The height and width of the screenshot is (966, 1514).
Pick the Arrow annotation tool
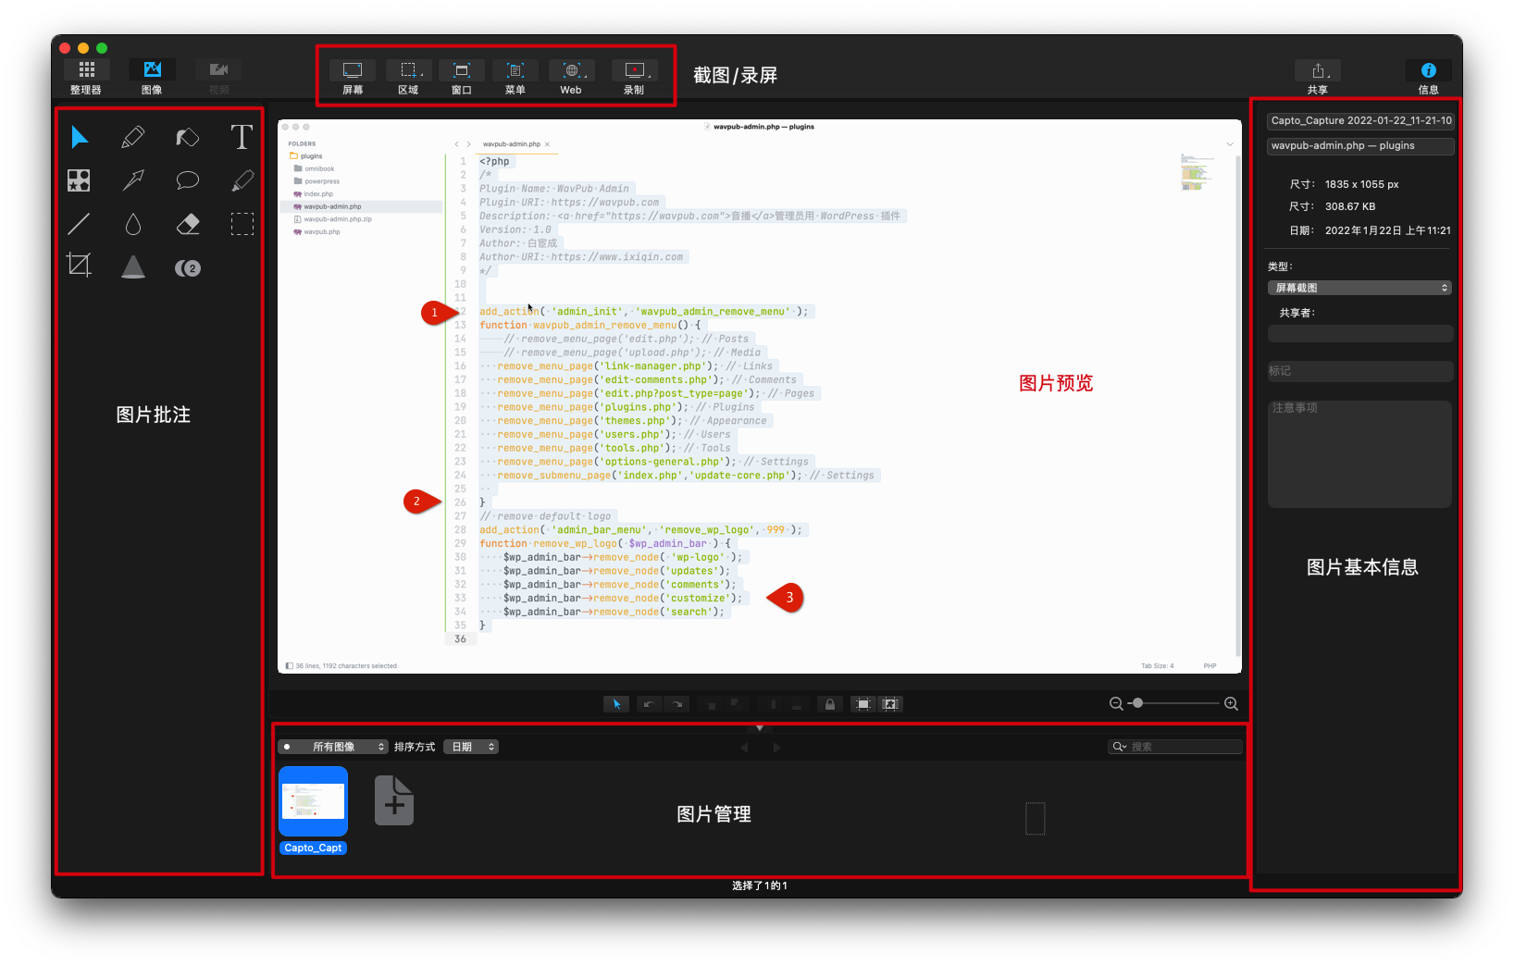pyautogui.click(x=133, y=180)
